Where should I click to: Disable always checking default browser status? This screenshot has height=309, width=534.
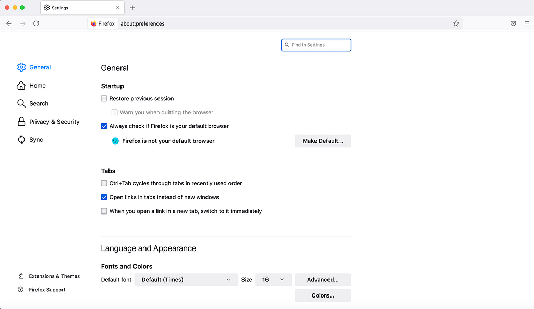click(104, 126)
